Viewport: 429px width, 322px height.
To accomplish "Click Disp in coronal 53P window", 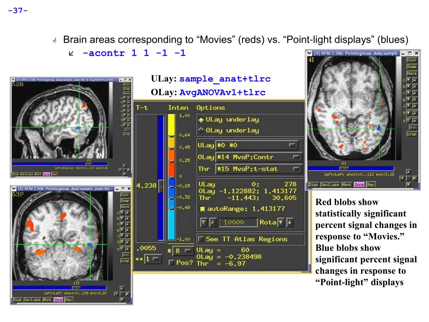I will [18, 300].
